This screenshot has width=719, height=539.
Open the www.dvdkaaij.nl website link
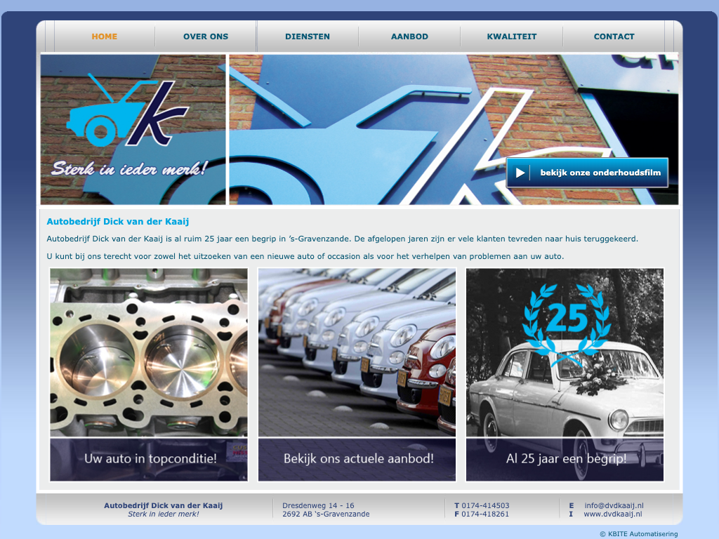tap(612, 514)
